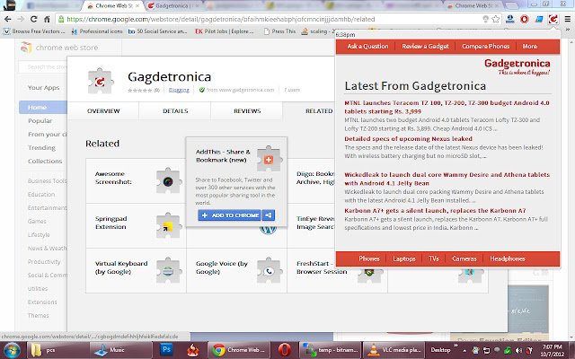Switch to the Details tab
Viewport: 575px width, 359px height.
coord(175,110)
